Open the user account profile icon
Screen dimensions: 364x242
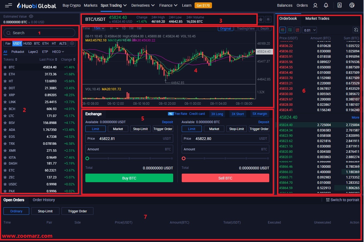click(315, 5)
